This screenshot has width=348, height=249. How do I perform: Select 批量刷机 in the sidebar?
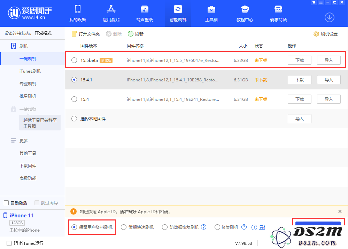[x=28, y=96]
